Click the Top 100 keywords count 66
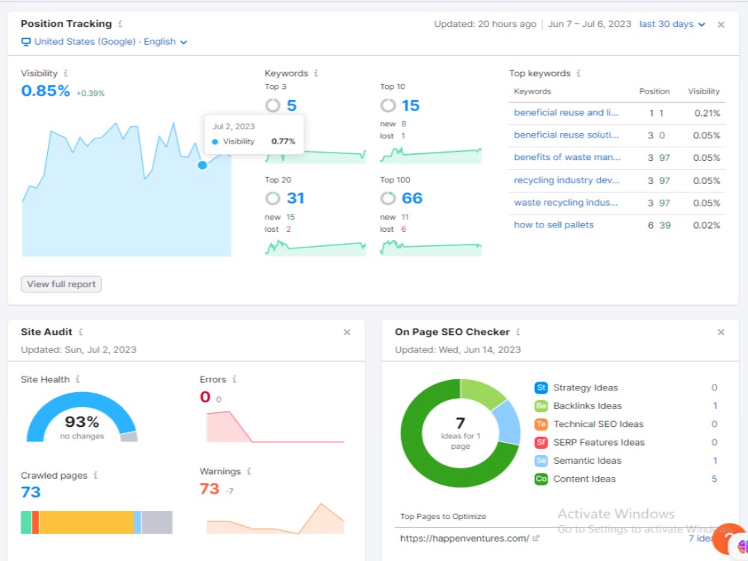Screen dimensions: 748x561 tap(412, 198)
